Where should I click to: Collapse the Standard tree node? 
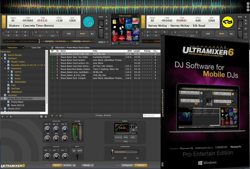coord(2,58)
